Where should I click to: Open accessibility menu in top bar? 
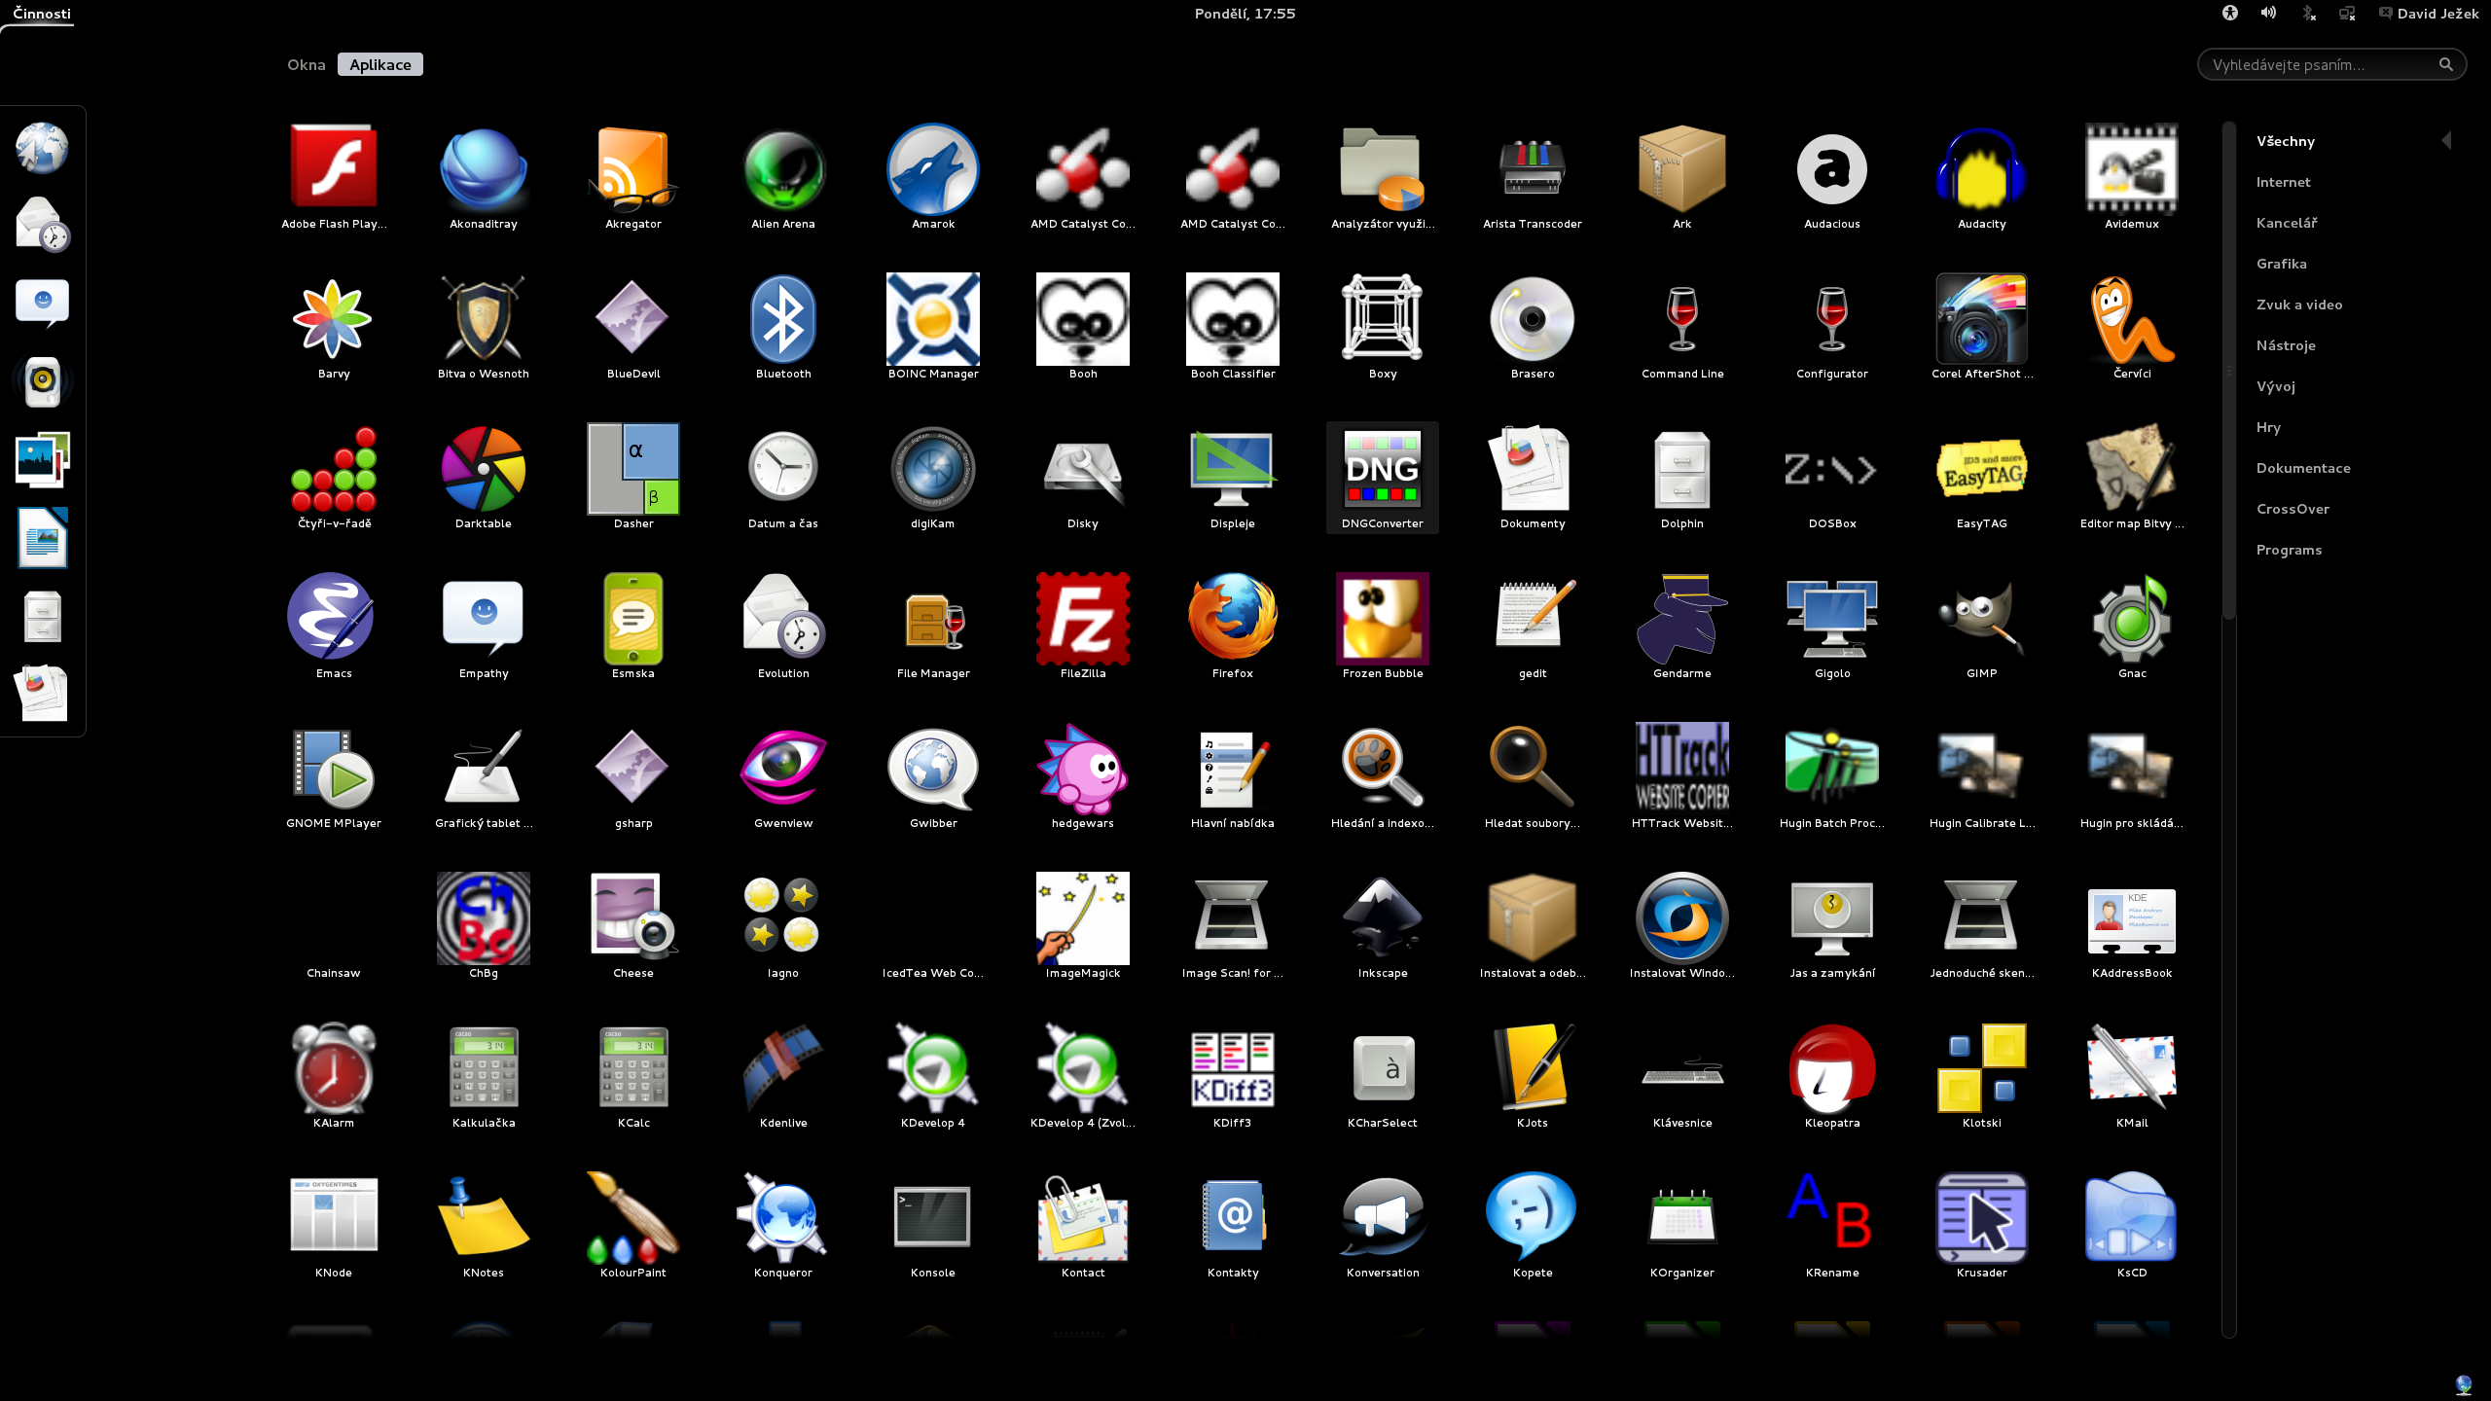tap(2230, 13)
